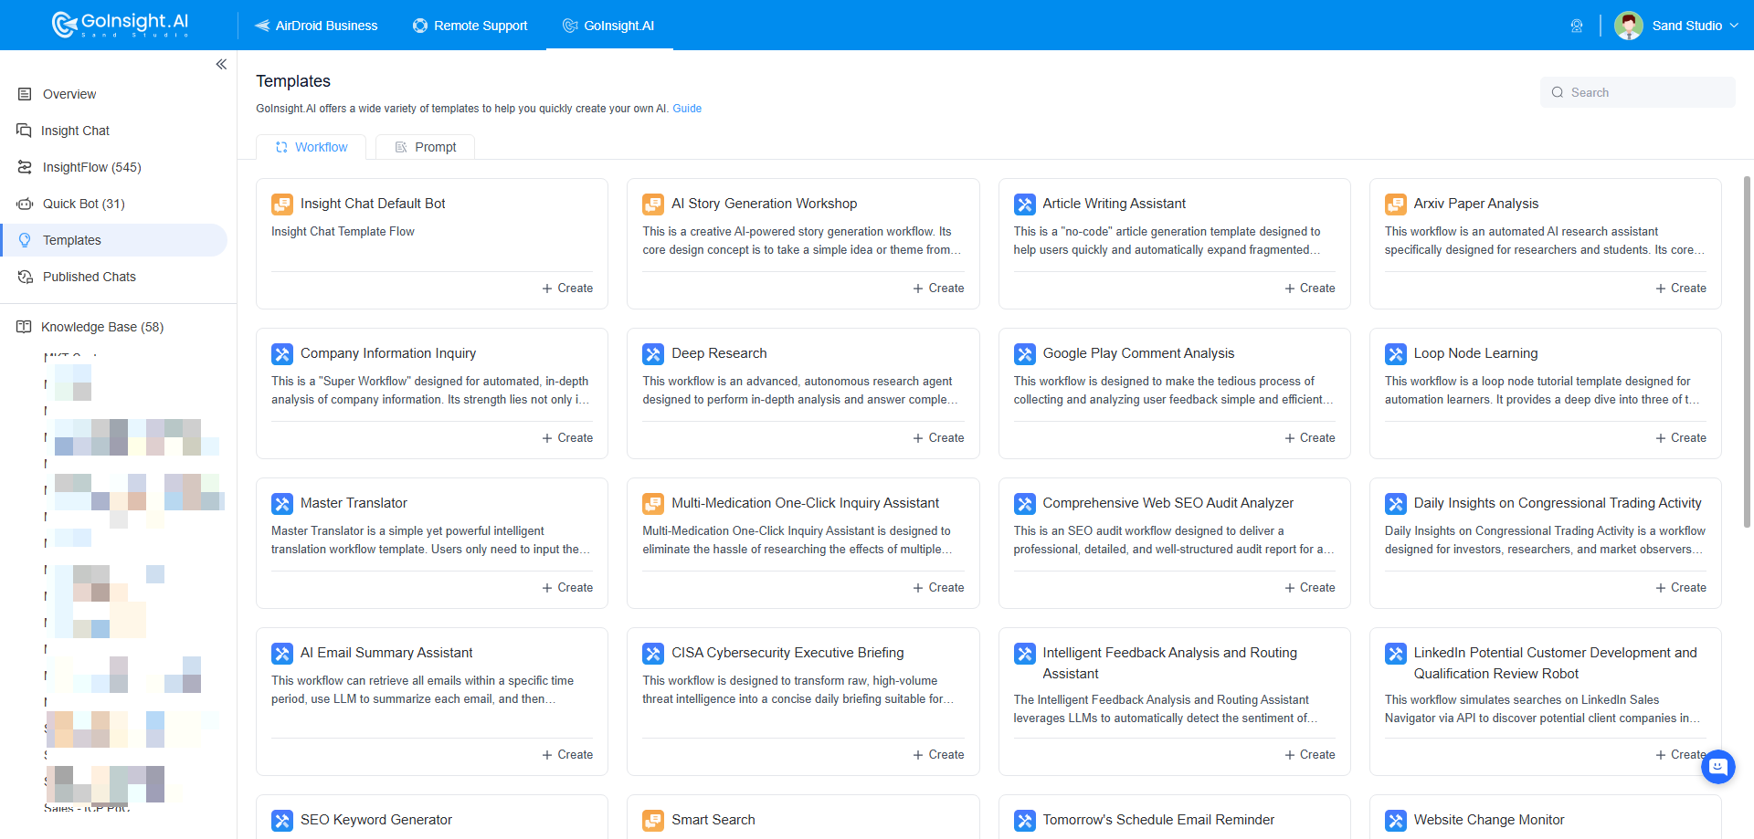Open Published Chats via its sidebar icon
The height and width of the screenshot is (839, 1754).
(x=23, y=276)
